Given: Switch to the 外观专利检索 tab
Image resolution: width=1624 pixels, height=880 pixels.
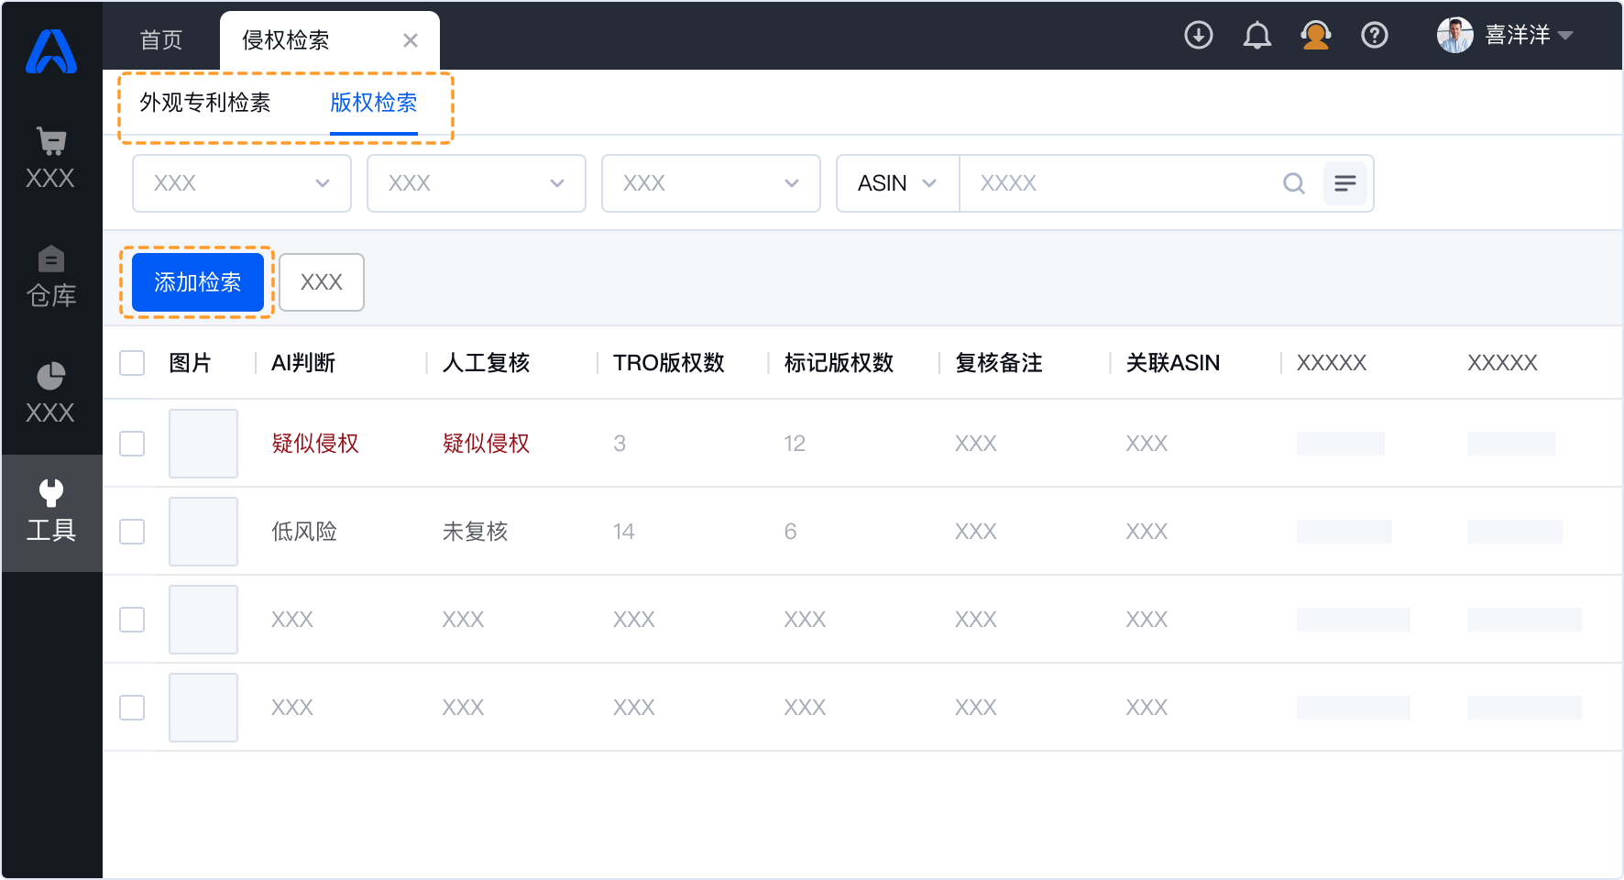Looking at the screenshot, I should click(x=205, y=103).
